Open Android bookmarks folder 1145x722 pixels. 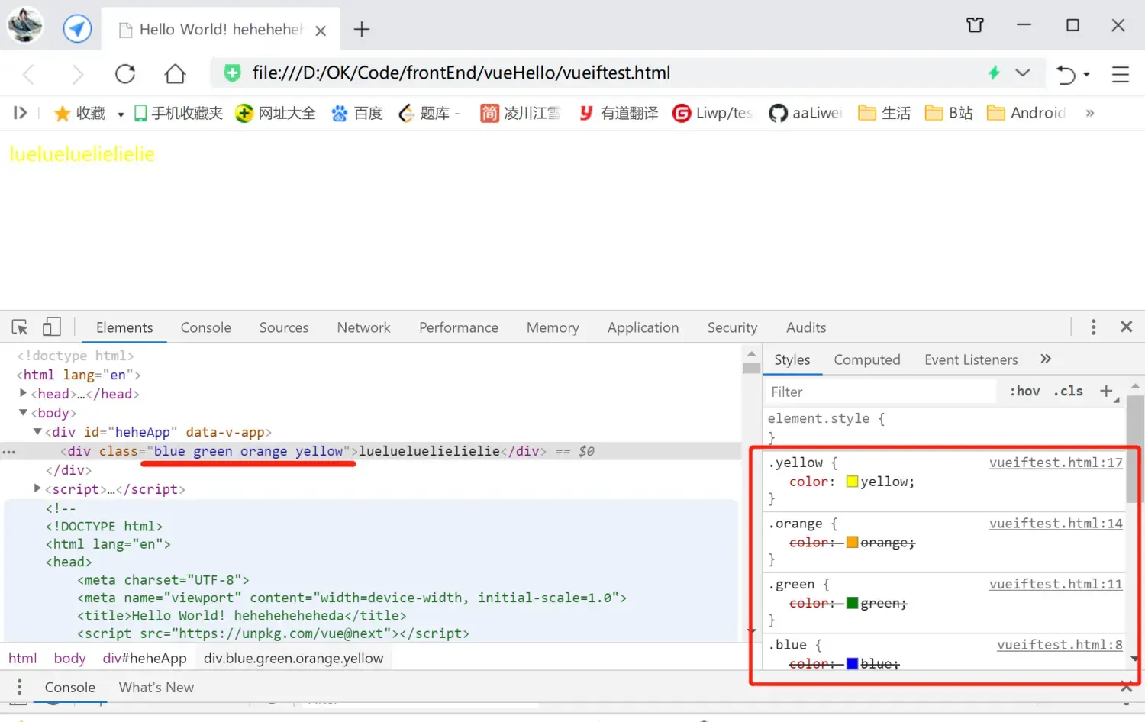click(x=1026, y=114)
